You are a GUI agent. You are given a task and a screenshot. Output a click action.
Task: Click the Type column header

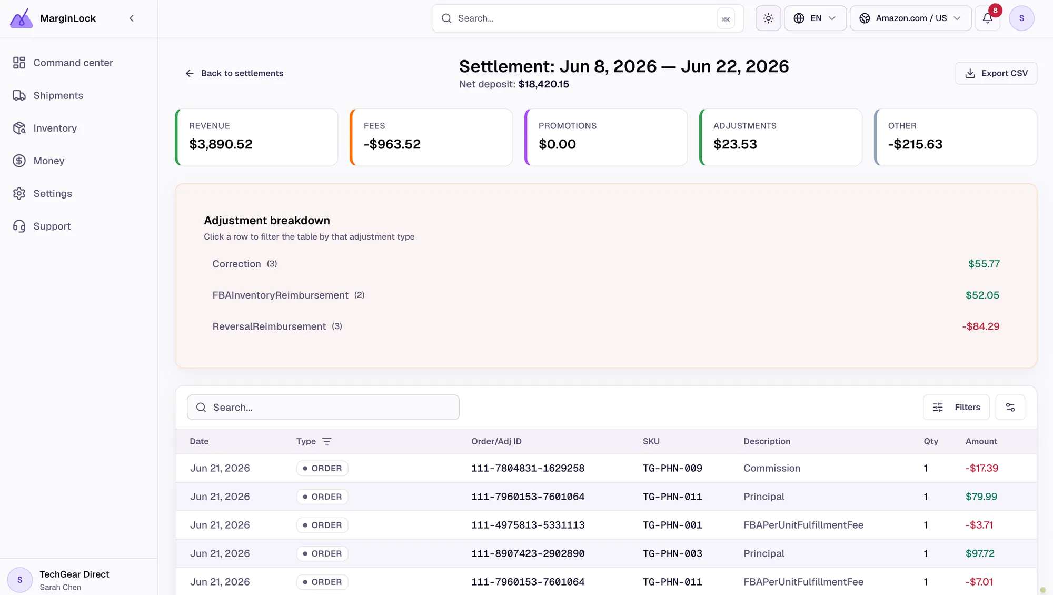(x=306, y=442)
